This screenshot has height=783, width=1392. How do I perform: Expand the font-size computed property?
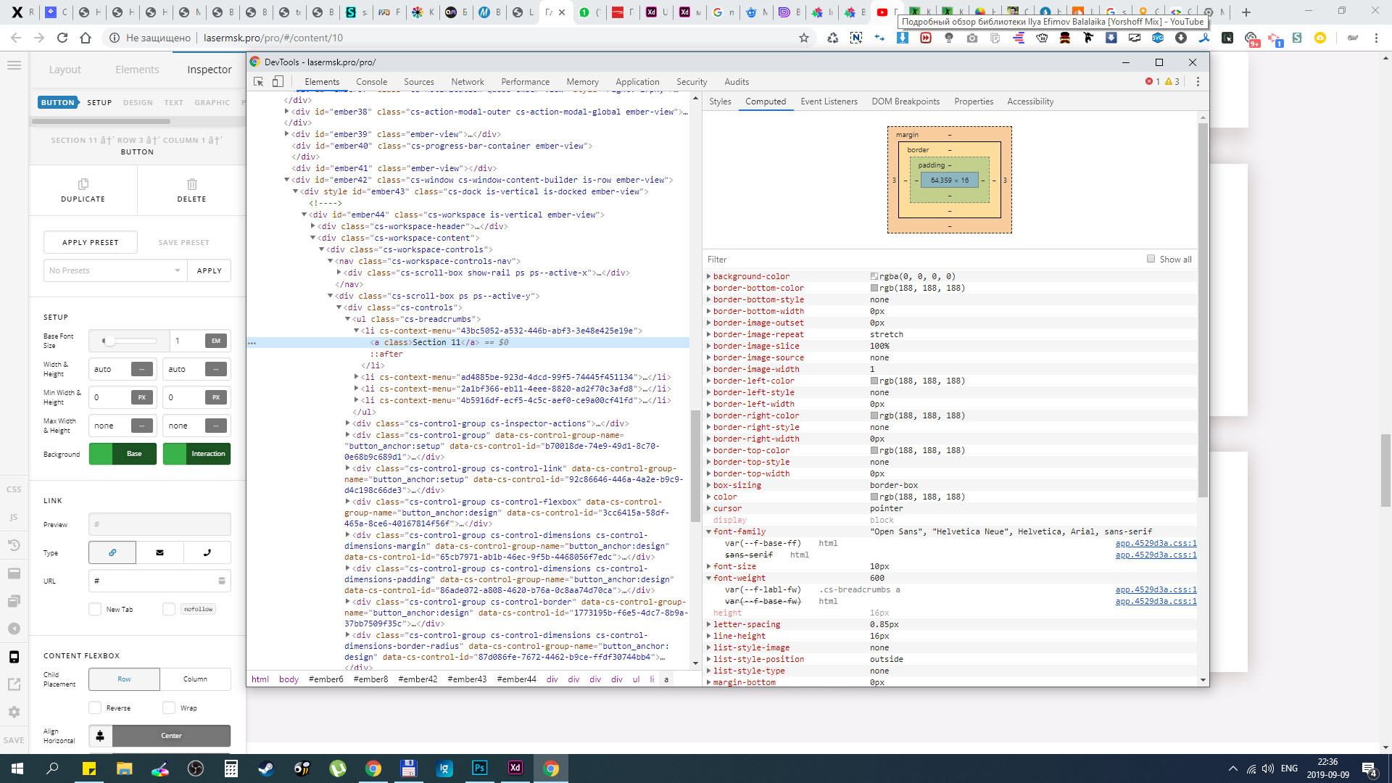click(x=709, y=566)
